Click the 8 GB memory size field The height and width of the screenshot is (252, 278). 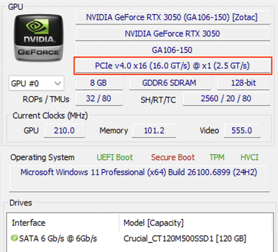(98, 83)
